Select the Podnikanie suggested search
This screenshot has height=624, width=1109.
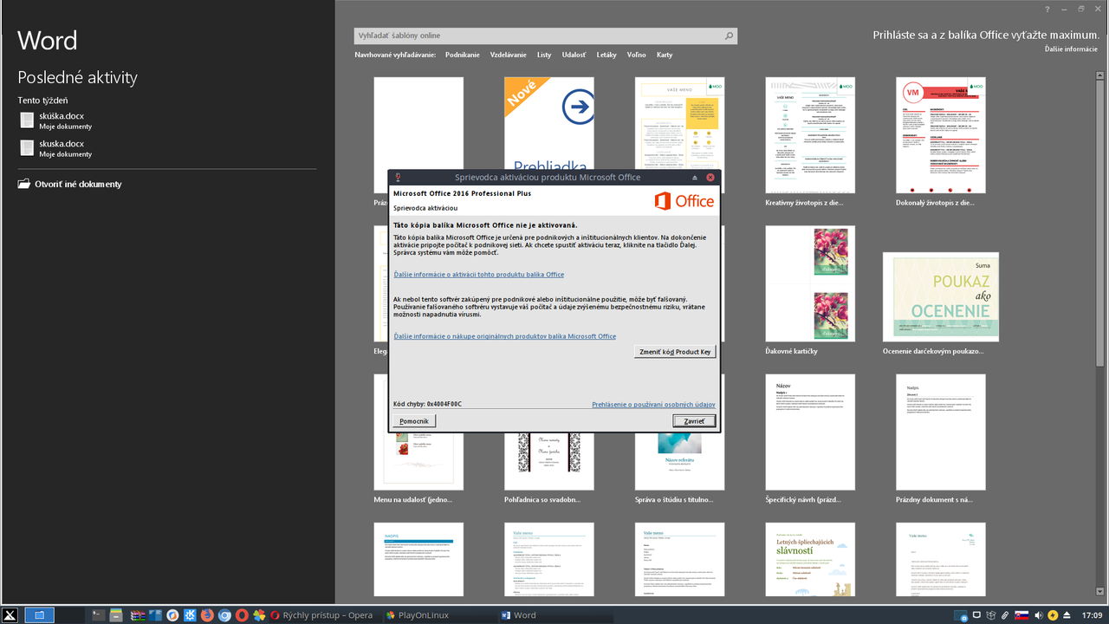(x=463, y=55)
